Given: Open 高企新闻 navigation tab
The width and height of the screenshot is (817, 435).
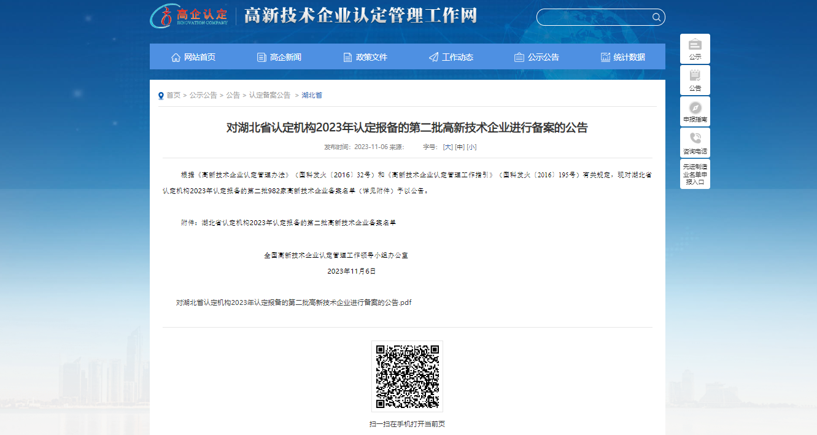Looking at the screenshot, I should (279, 57).
